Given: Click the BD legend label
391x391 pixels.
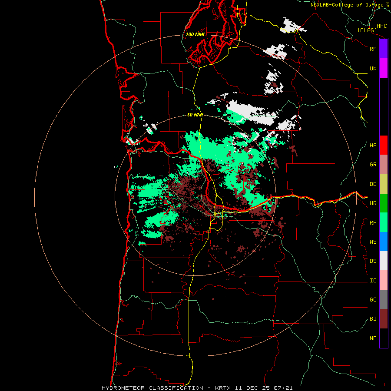Looking at the screenshot, I should coord(373,184).
